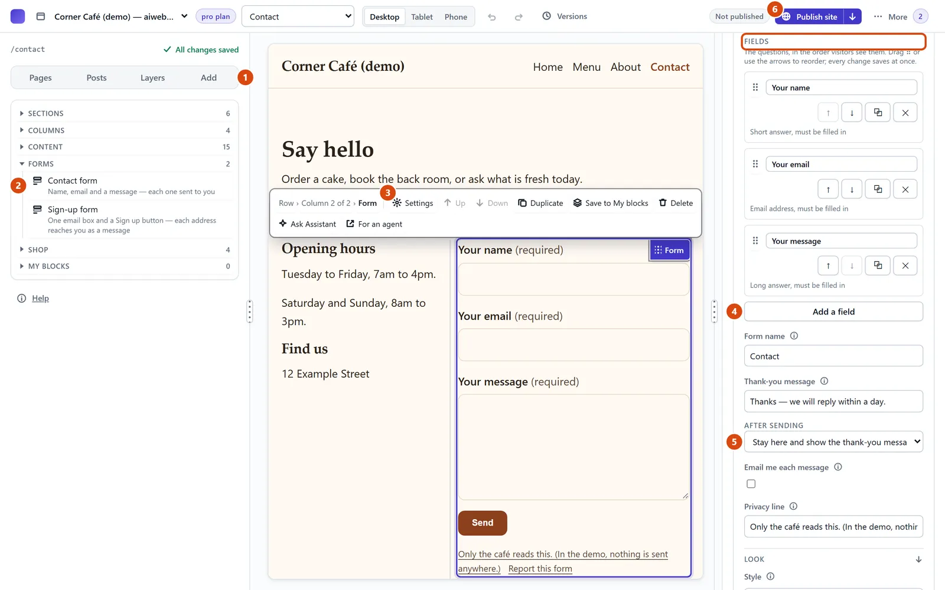Click the notification count badge 2
The width and height of the screenshot is (945, 590).
(x=920, y=17)
